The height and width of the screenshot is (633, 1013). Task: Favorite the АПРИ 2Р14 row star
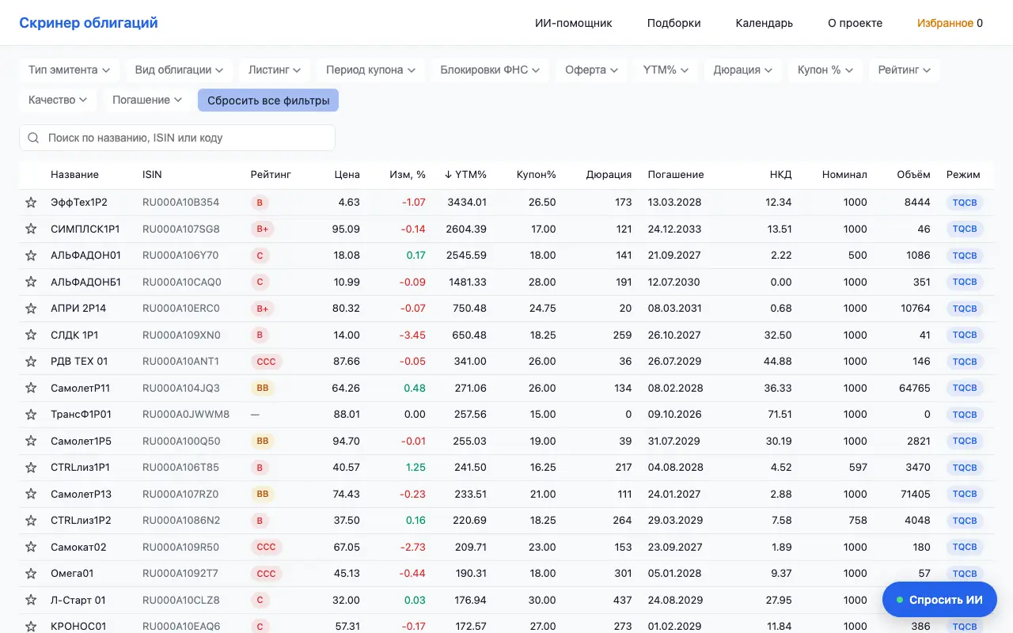click(x=31, y=309)
